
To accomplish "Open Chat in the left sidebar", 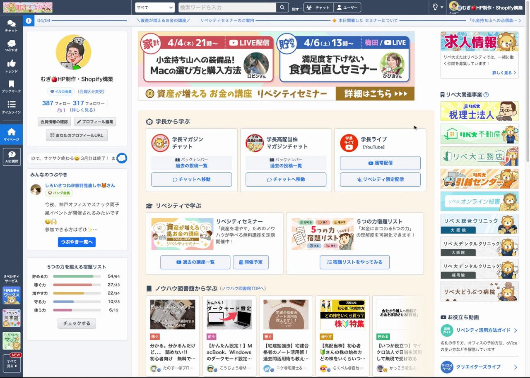I will coord(11,26).
